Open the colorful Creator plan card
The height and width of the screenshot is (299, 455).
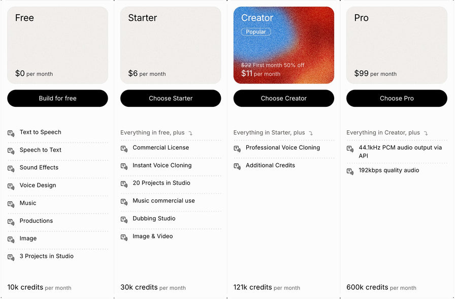coord(284,45)
